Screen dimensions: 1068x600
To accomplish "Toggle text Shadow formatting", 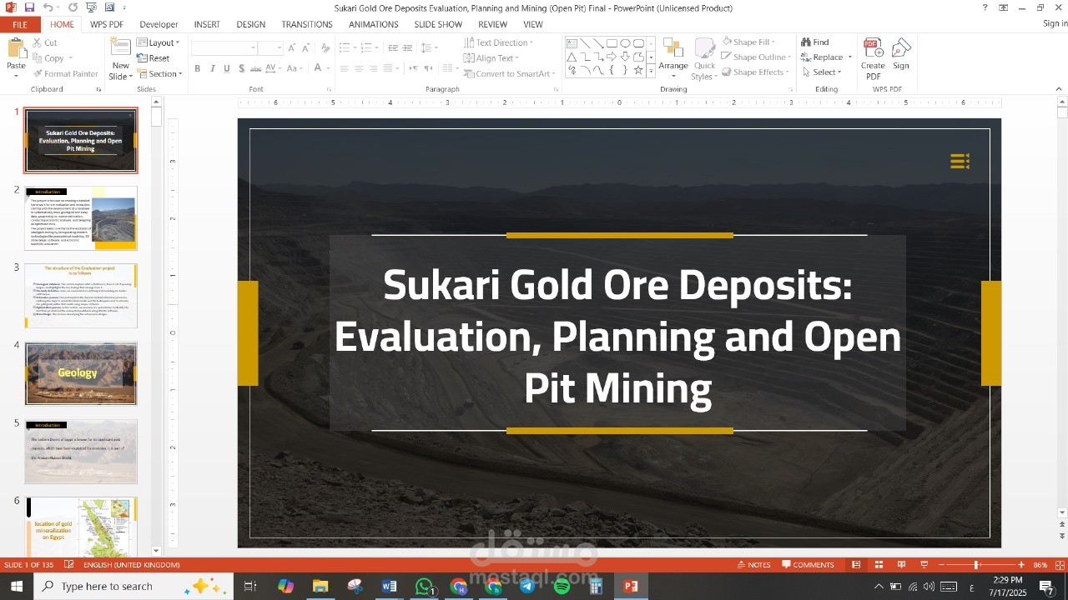I will tap(242, 69).
